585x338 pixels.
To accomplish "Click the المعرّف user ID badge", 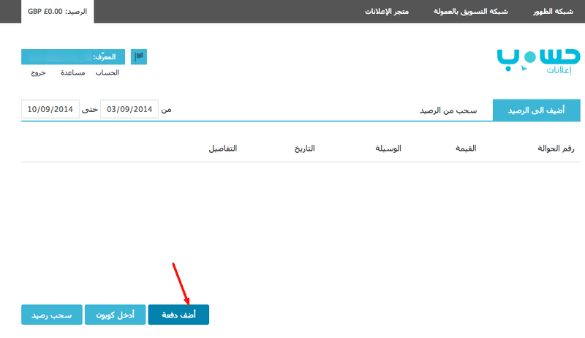I will tap(73, 57).
